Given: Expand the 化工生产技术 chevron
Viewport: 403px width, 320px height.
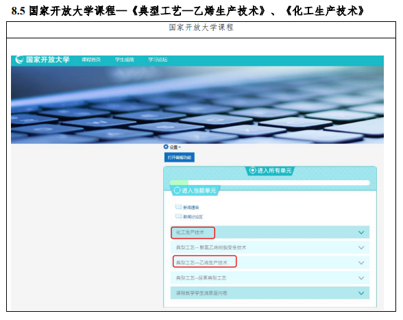Looking at the screenshot, I should point(361,232).
